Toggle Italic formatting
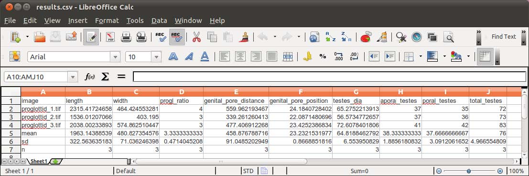 (x=189, y=56)
